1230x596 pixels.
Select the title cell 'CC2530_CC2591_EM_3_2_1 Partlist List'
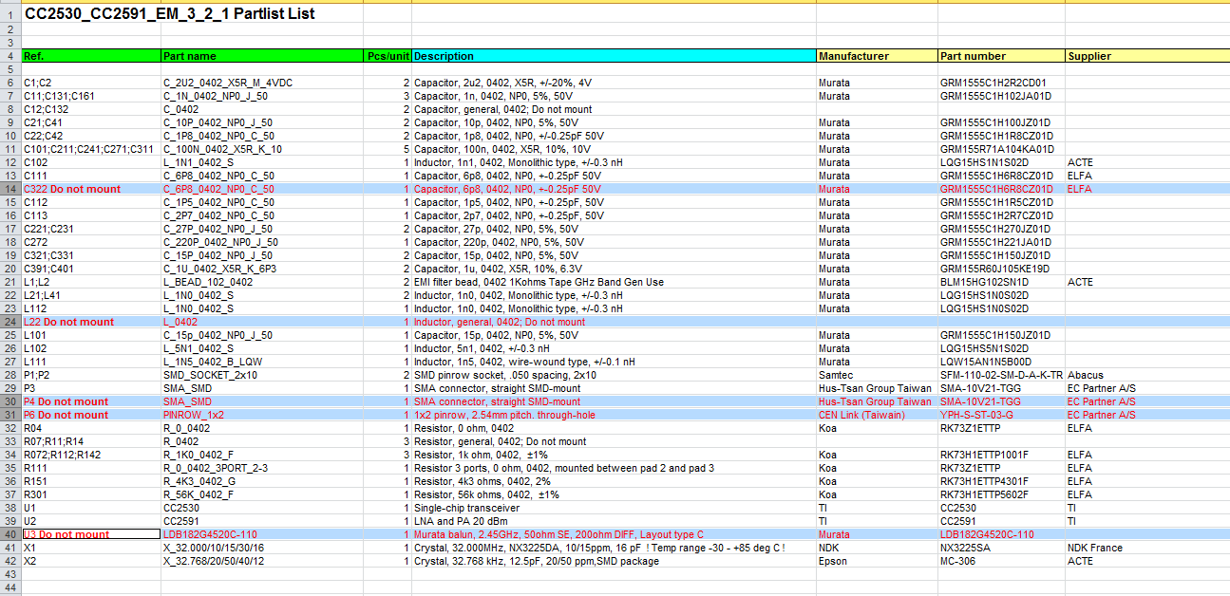[x=169, y=14]
